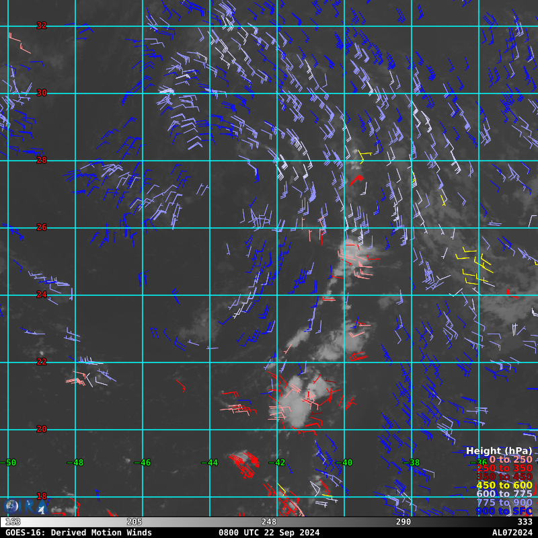Image resolution: width=538 pixels, height=538 pixels.
Task: Click the longitude label -44
Action: [x=210, y=463]
